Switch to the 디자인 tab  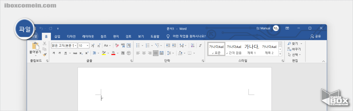(x=71, y=37)
